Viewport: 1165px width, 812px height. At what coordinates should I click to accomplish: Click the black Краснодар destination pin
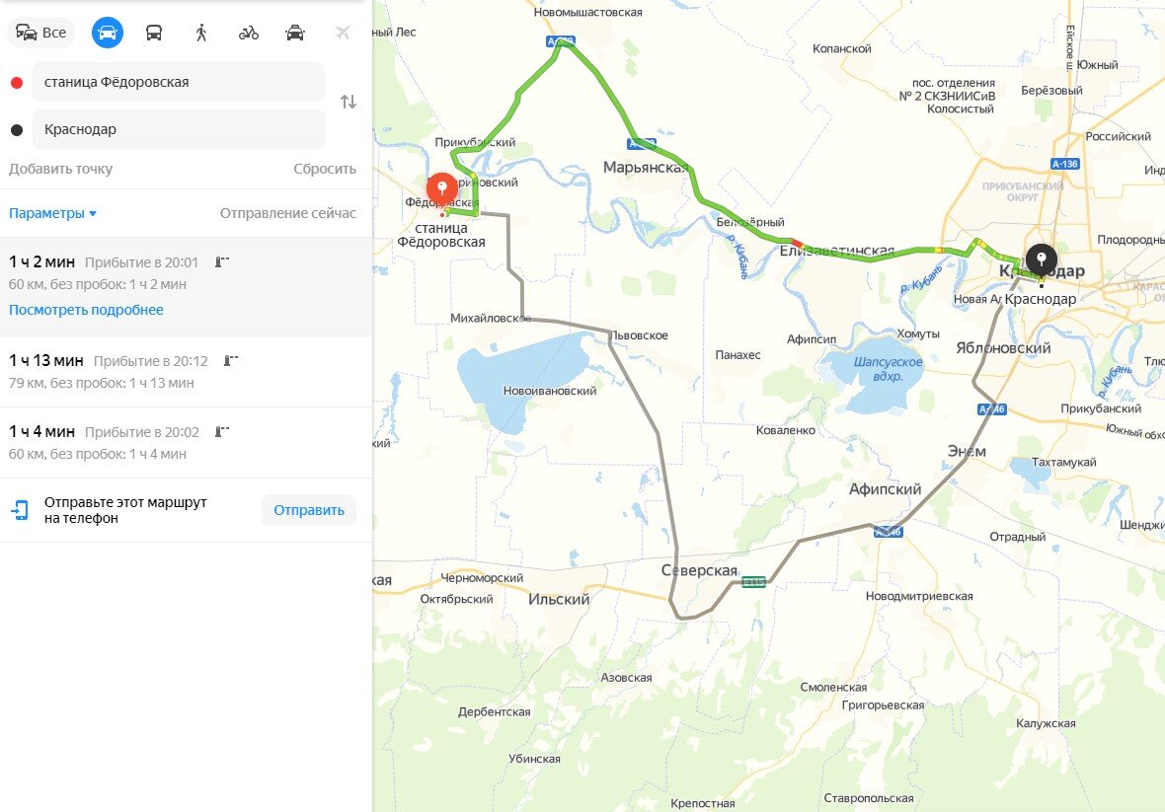click(x=1041, y=260)
